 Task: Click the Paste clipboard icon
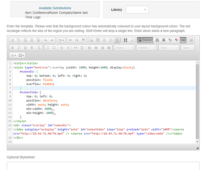click(x=25, y=40)
